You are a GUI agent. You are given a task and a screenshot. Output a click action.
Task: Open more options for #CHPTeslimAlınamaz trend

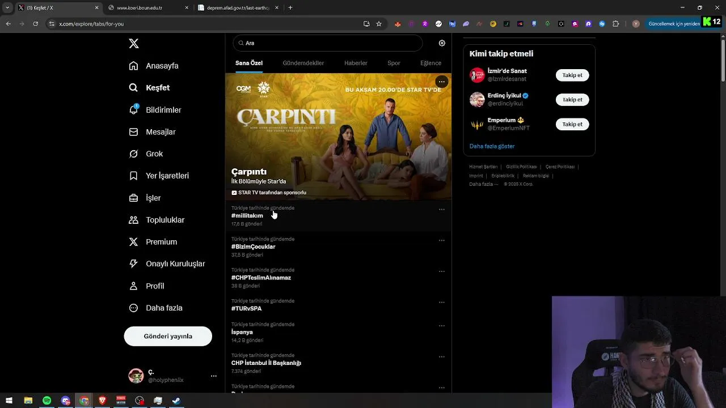point(441,271)
